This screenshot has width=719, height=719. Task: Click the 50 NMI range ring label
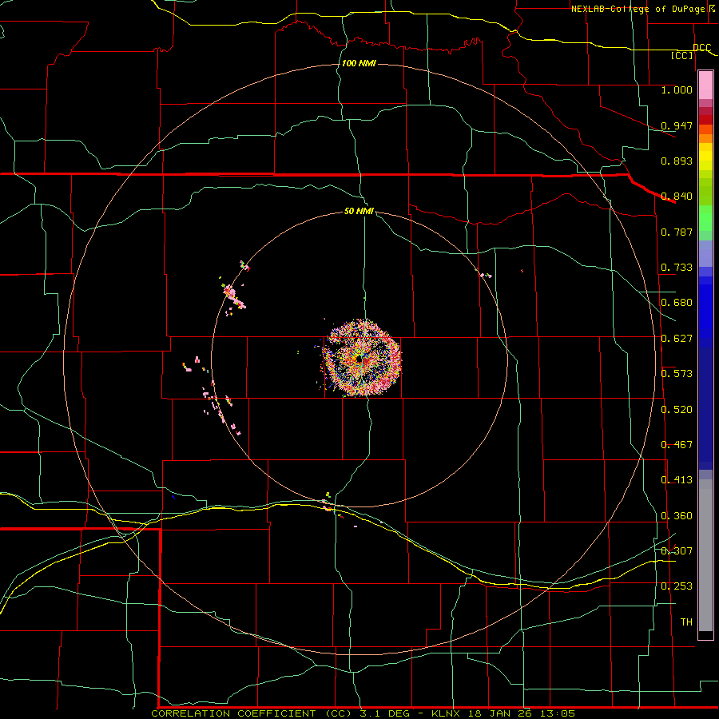[359, 211]
